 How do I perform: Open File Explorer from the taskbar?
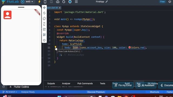click(119, 96)
